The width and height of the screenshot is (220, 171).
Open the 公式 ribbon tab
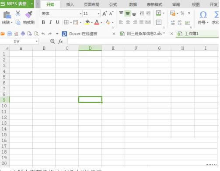[x=113, y=4]
